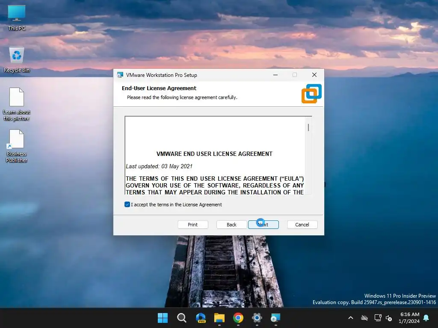Select Learn about this picture icon
This screenshot has height=328, width=438.
click(x=17, y=104)
